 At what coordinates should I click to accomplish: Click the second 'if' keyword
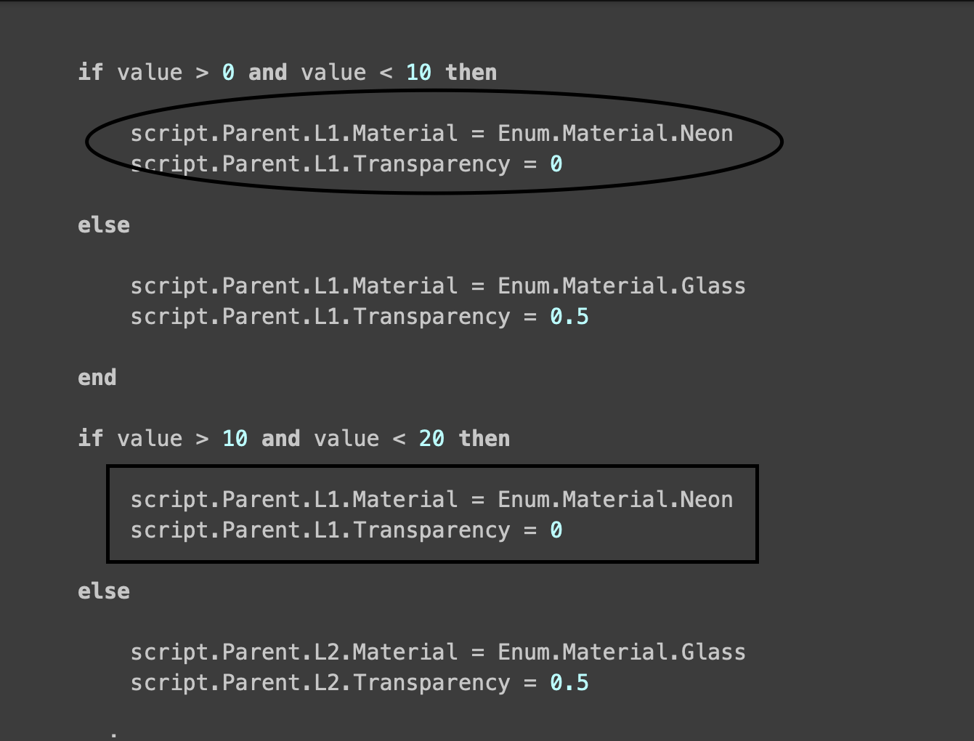click(90, 438)
